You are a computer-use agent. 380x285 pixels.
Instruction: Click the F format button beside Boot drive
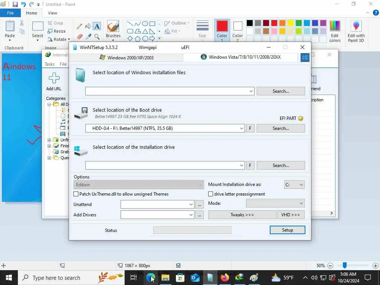tap(250, 128)
